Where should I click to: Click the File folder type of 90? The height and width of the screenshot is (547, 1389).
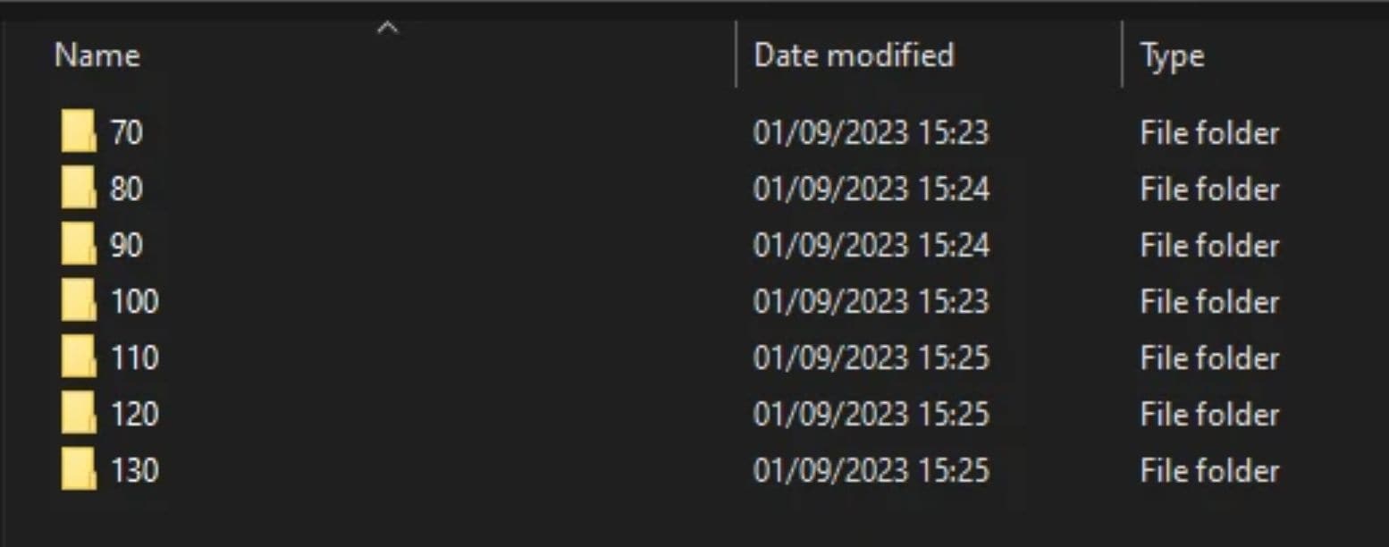click(1209, 246)
